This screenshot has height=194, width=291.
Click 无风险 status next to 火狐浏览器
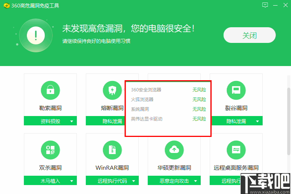pos(199,100)
